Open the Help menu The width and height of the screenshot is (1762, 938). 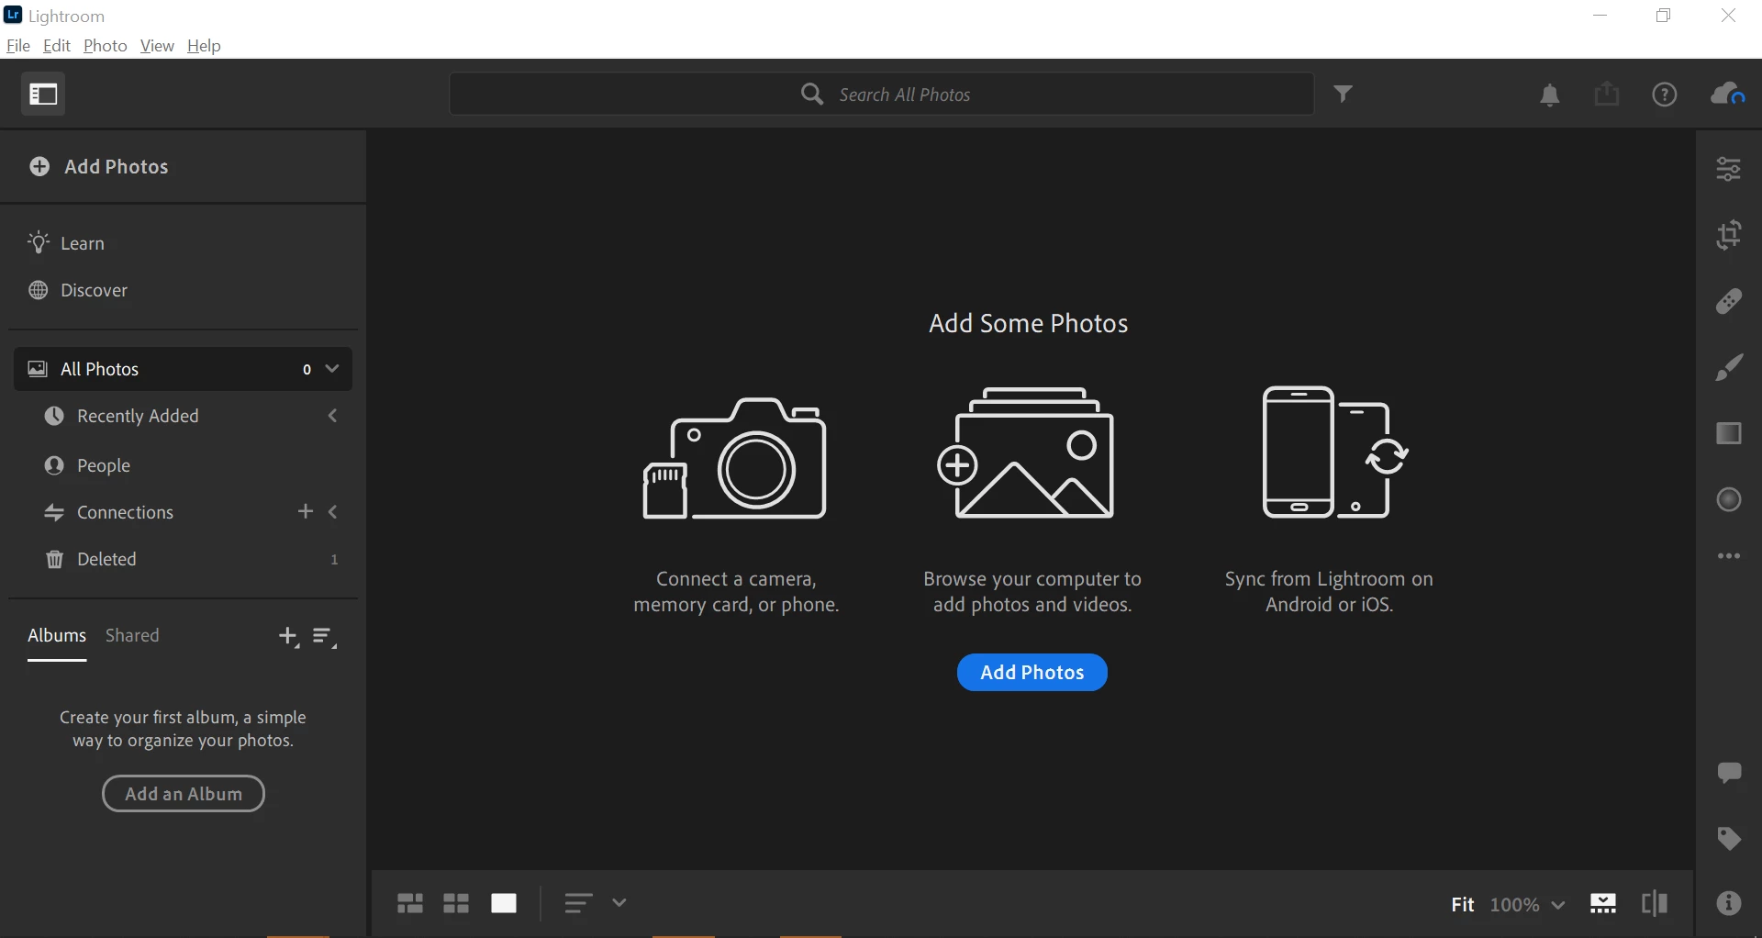coord(205,46)
